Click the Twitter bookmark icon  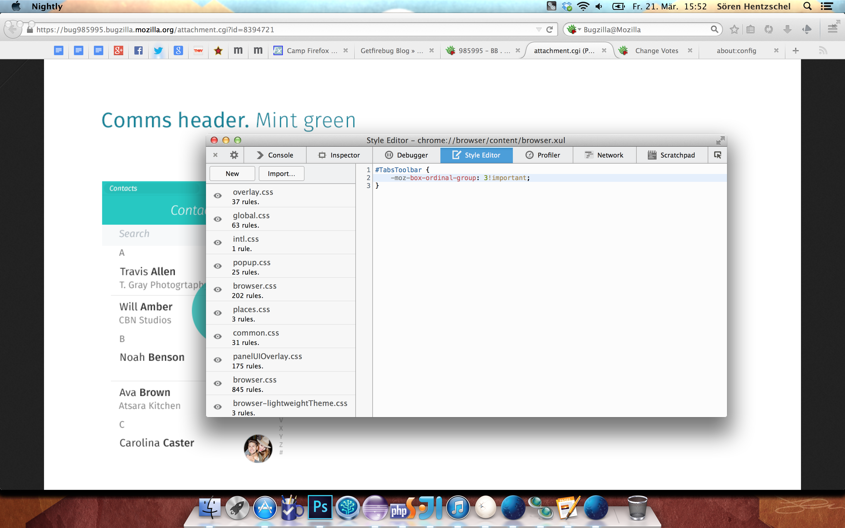(158, 51)
